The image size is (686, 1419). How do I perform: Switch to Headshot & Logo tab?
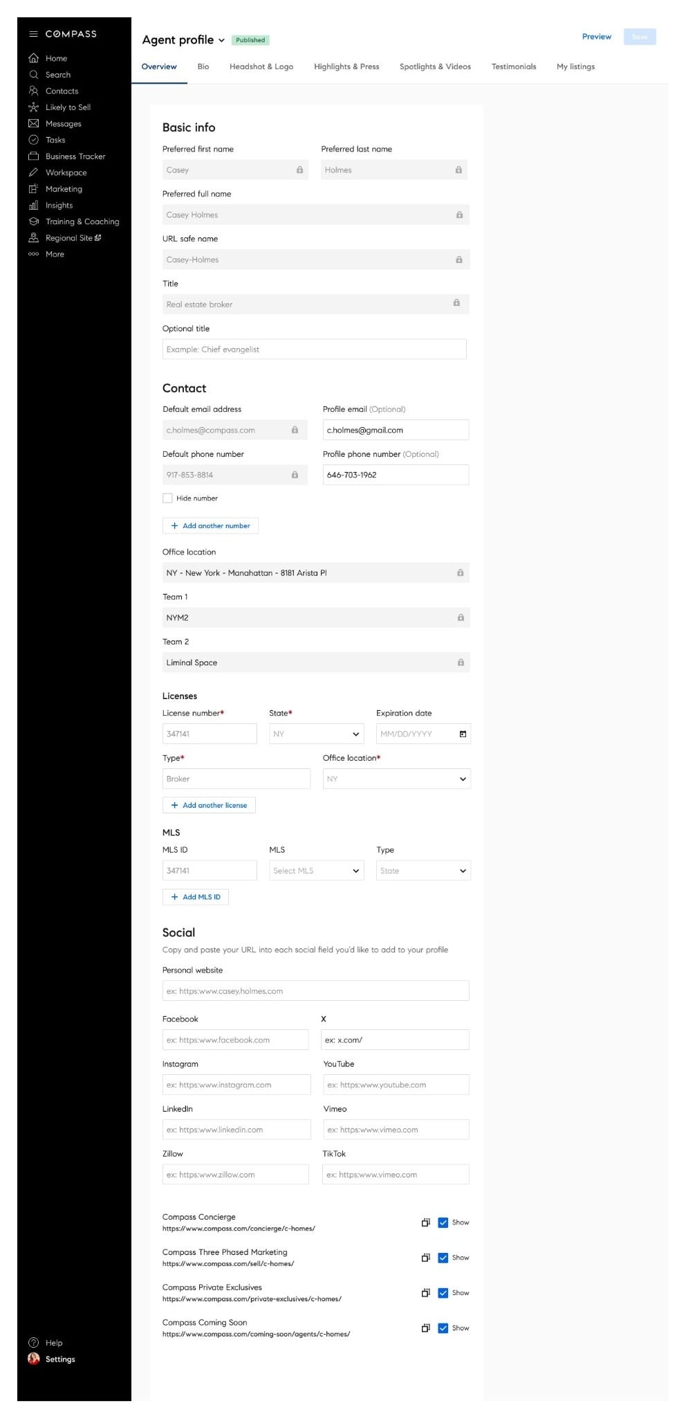261,67
